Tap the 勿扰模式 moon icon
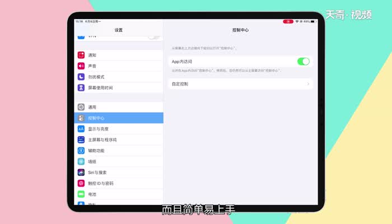 click(x=81, y=77)
